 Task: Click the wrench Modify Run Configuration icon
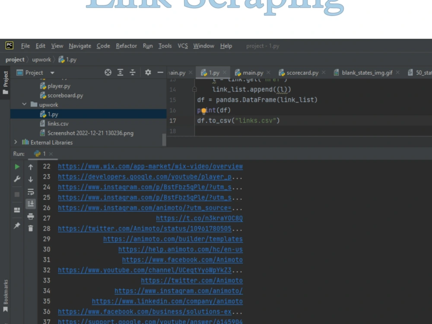pyautogui.click(x=17, y=179)
